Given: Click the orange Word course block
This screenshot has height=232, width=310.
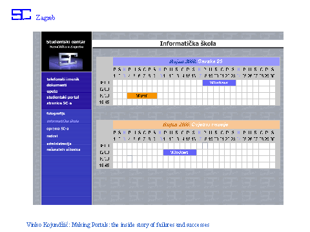Looking at the screenshot, I should point(142,95).
